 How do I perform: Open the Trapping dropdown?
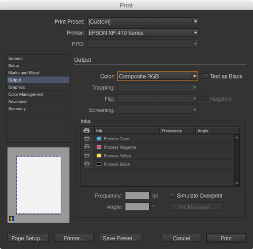point(157,88)
